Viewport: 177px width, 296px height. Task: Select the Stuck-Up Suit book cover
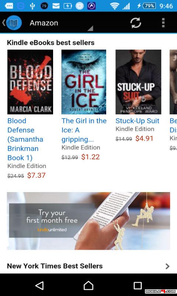(138, 82)
